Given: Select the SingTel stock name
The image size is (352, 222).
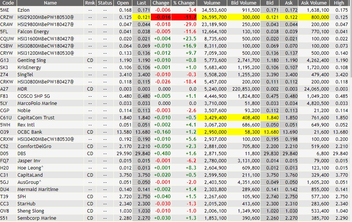Looking at the screenshot, I should point(25,75).
